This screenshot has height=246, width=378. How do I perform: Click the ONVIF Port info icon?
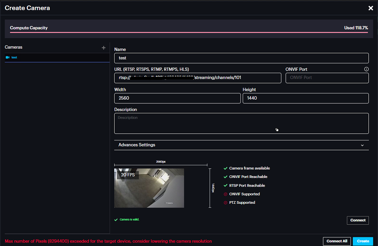click(366, 69)
